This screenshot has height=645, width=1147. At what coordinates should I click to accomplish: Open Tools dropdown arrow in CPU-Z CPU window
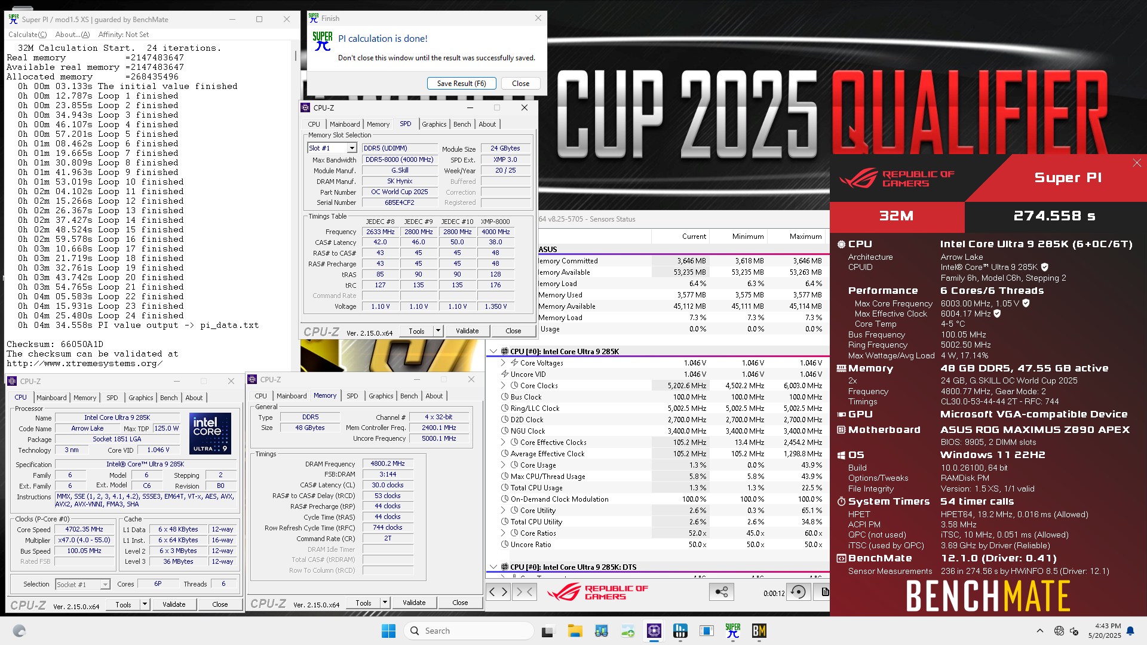(145, 604)
